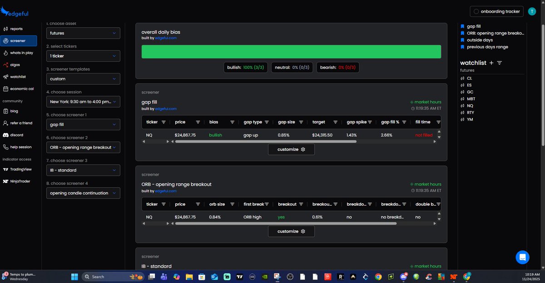Toggle the gap fill bookmark

[462, 26]
